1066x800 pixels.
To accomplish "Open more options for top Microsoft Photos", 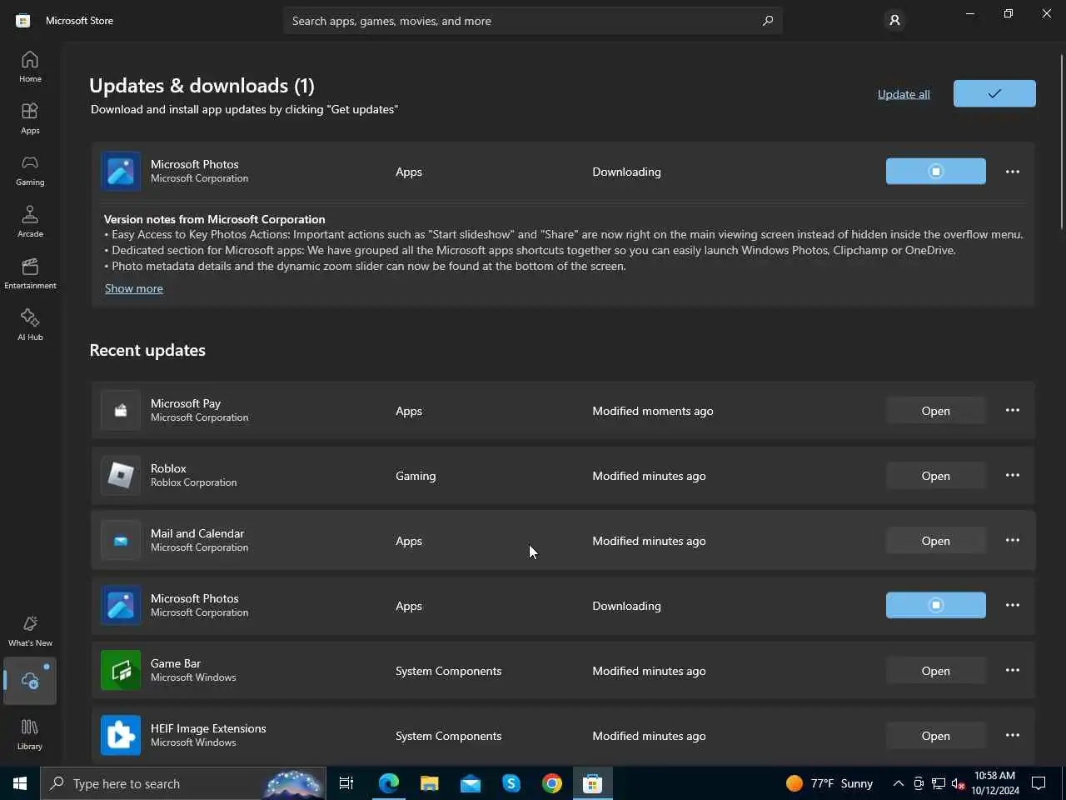I will 1013,172.
